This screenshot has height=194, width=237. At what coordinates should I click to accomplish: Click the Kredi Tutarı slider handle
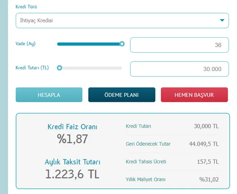[x=59, y=68]
